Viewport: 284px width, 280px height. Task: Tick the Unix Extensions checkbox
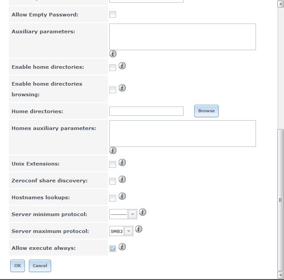tap(112, 165)
